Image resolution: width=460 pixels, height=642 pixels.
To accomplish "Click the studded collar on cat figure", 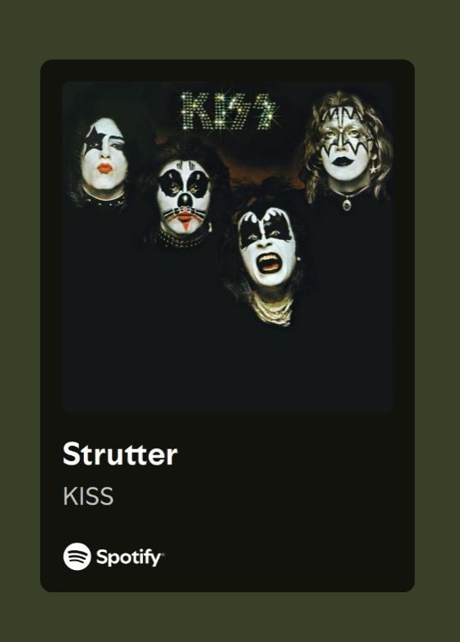I will coord(182,239).
